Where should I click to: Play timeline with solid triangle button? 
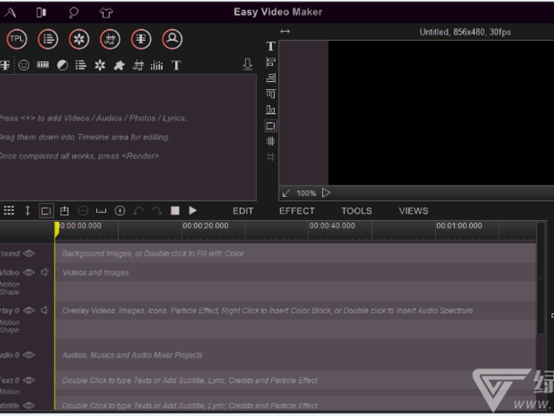193,210
